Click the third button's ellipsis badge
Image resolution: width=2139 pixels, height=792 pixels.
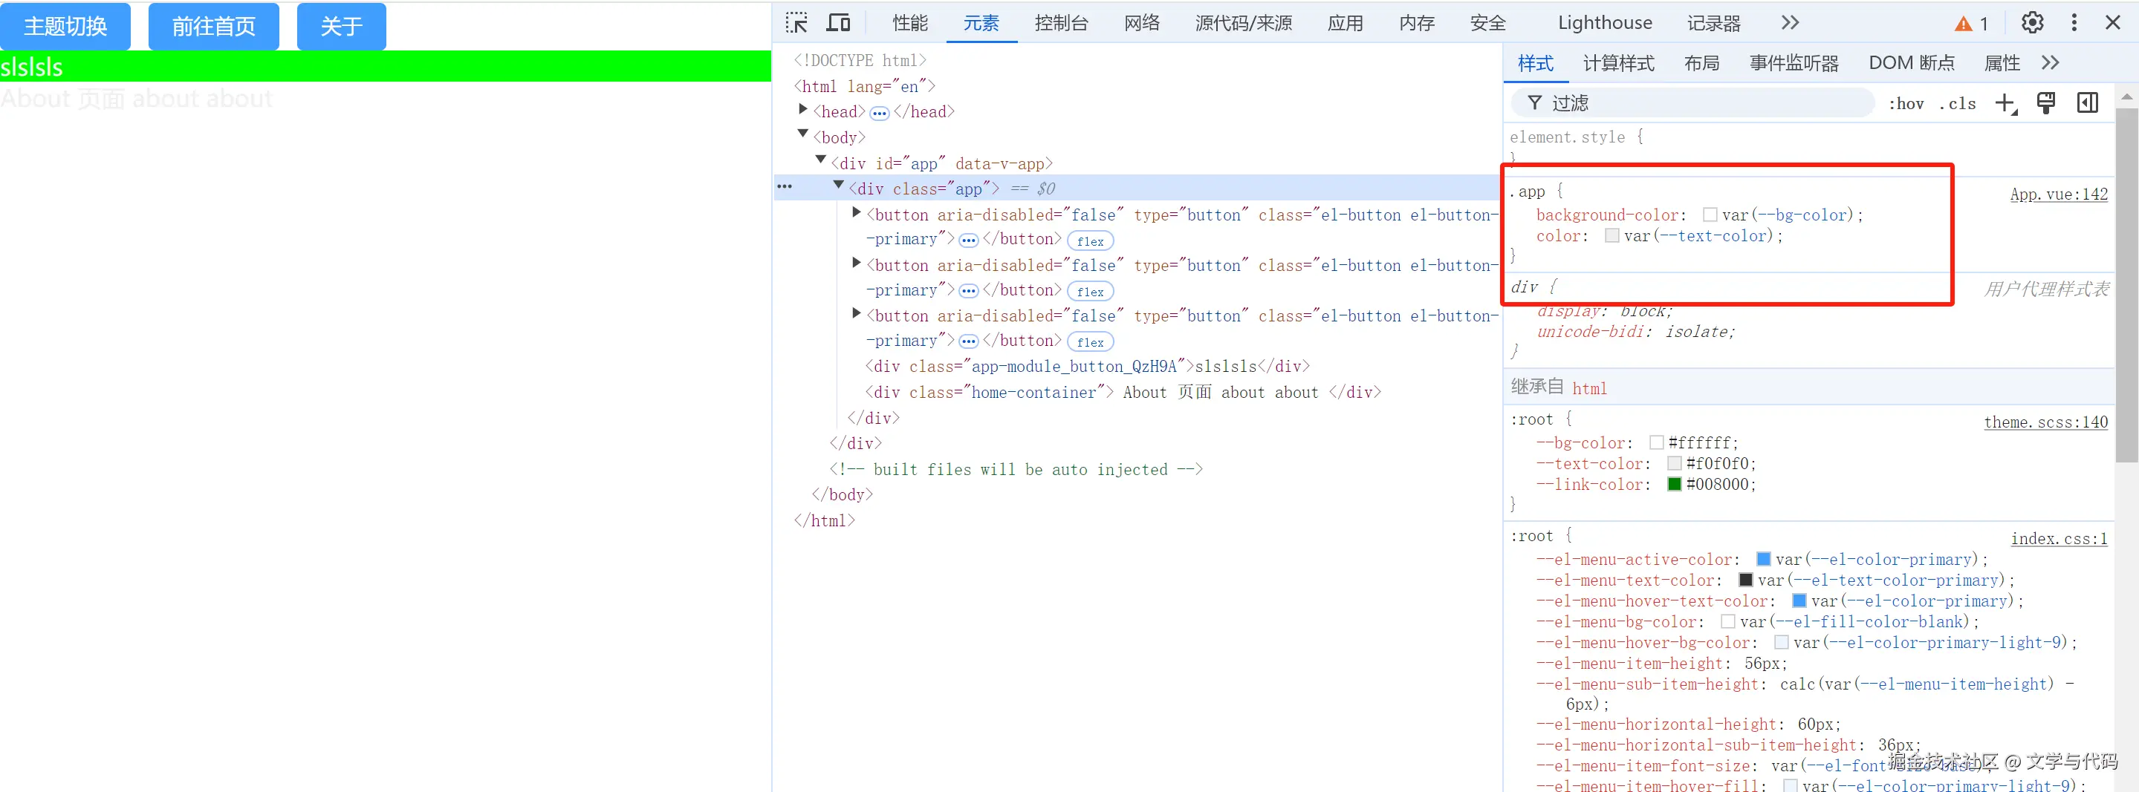968,342
